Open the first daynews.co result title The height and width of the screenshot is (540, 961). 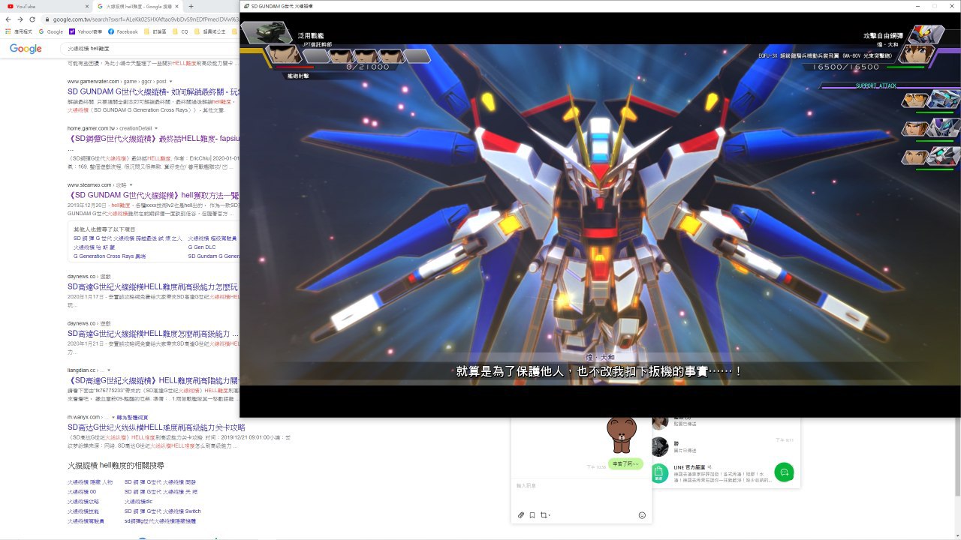(x=153, y=286)
